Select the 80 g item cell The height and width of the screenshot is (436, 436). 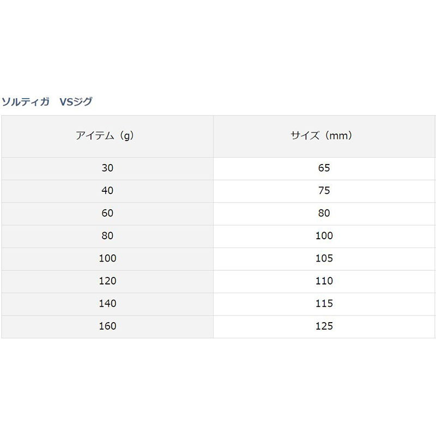(x=107, y=236)
